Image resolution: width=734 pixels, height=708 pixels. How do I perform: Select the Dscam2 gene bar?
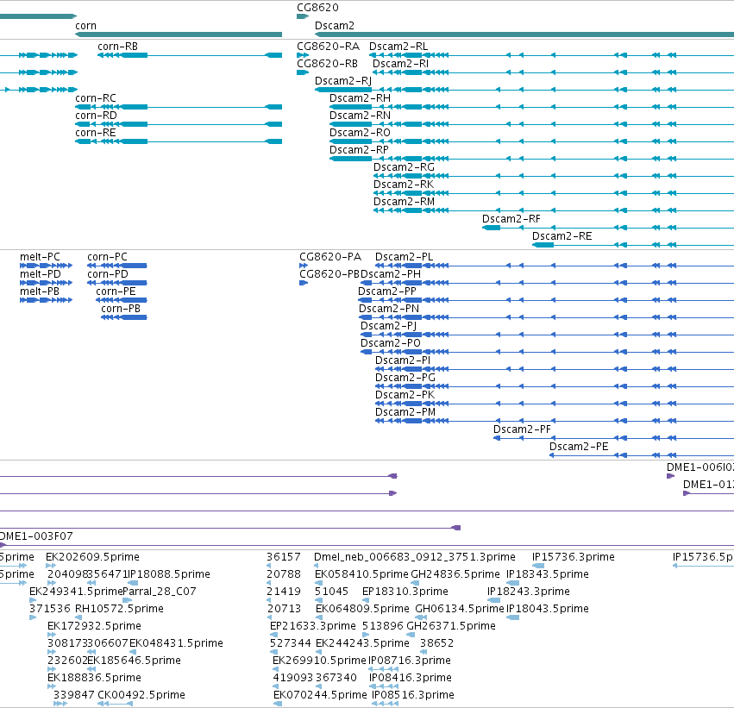tap(524, 34)
